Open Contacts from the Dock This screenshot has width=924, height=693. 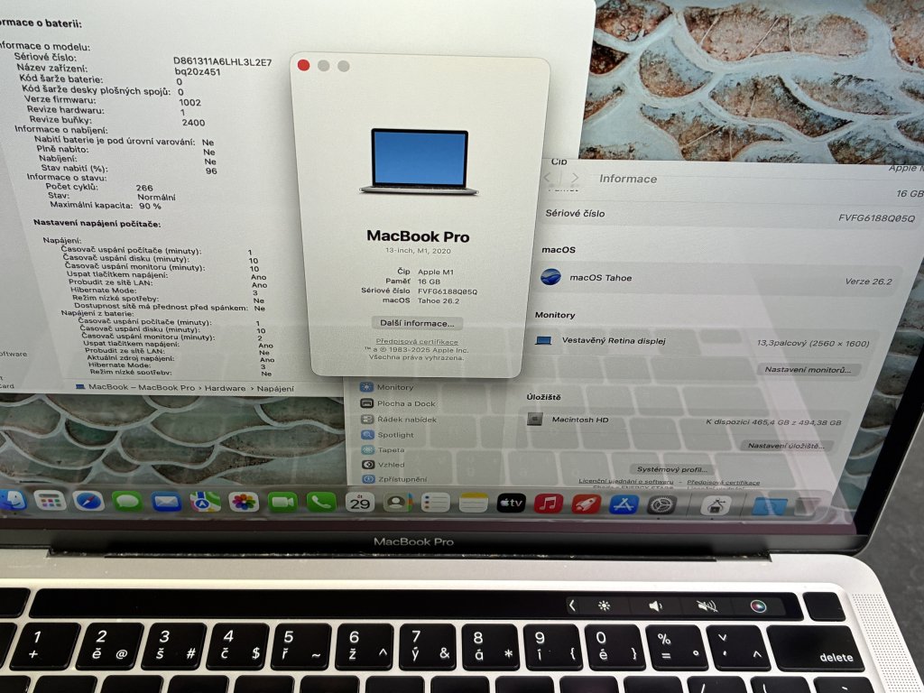(x=398, y=503)
